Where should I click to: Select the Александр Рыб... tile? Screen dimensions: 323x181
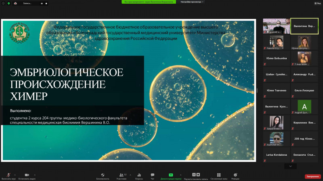pyautogui.click(x=304, y=74)
